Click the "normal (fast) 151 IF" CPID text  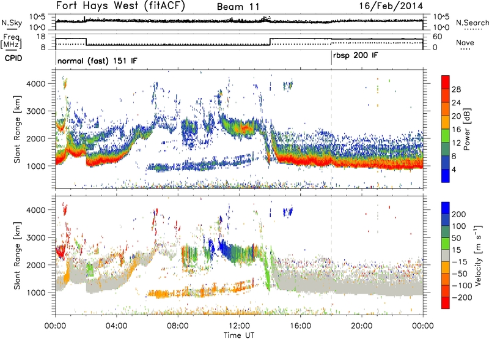(x=97, y=61)
